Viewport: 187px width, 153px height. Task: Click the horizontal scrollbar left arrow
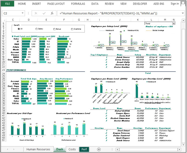pos(117,149)
